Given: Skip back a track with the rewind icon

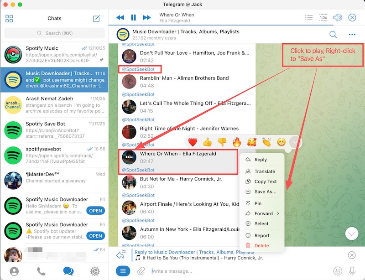Looking at the screenshot, I should click(120, 17).
